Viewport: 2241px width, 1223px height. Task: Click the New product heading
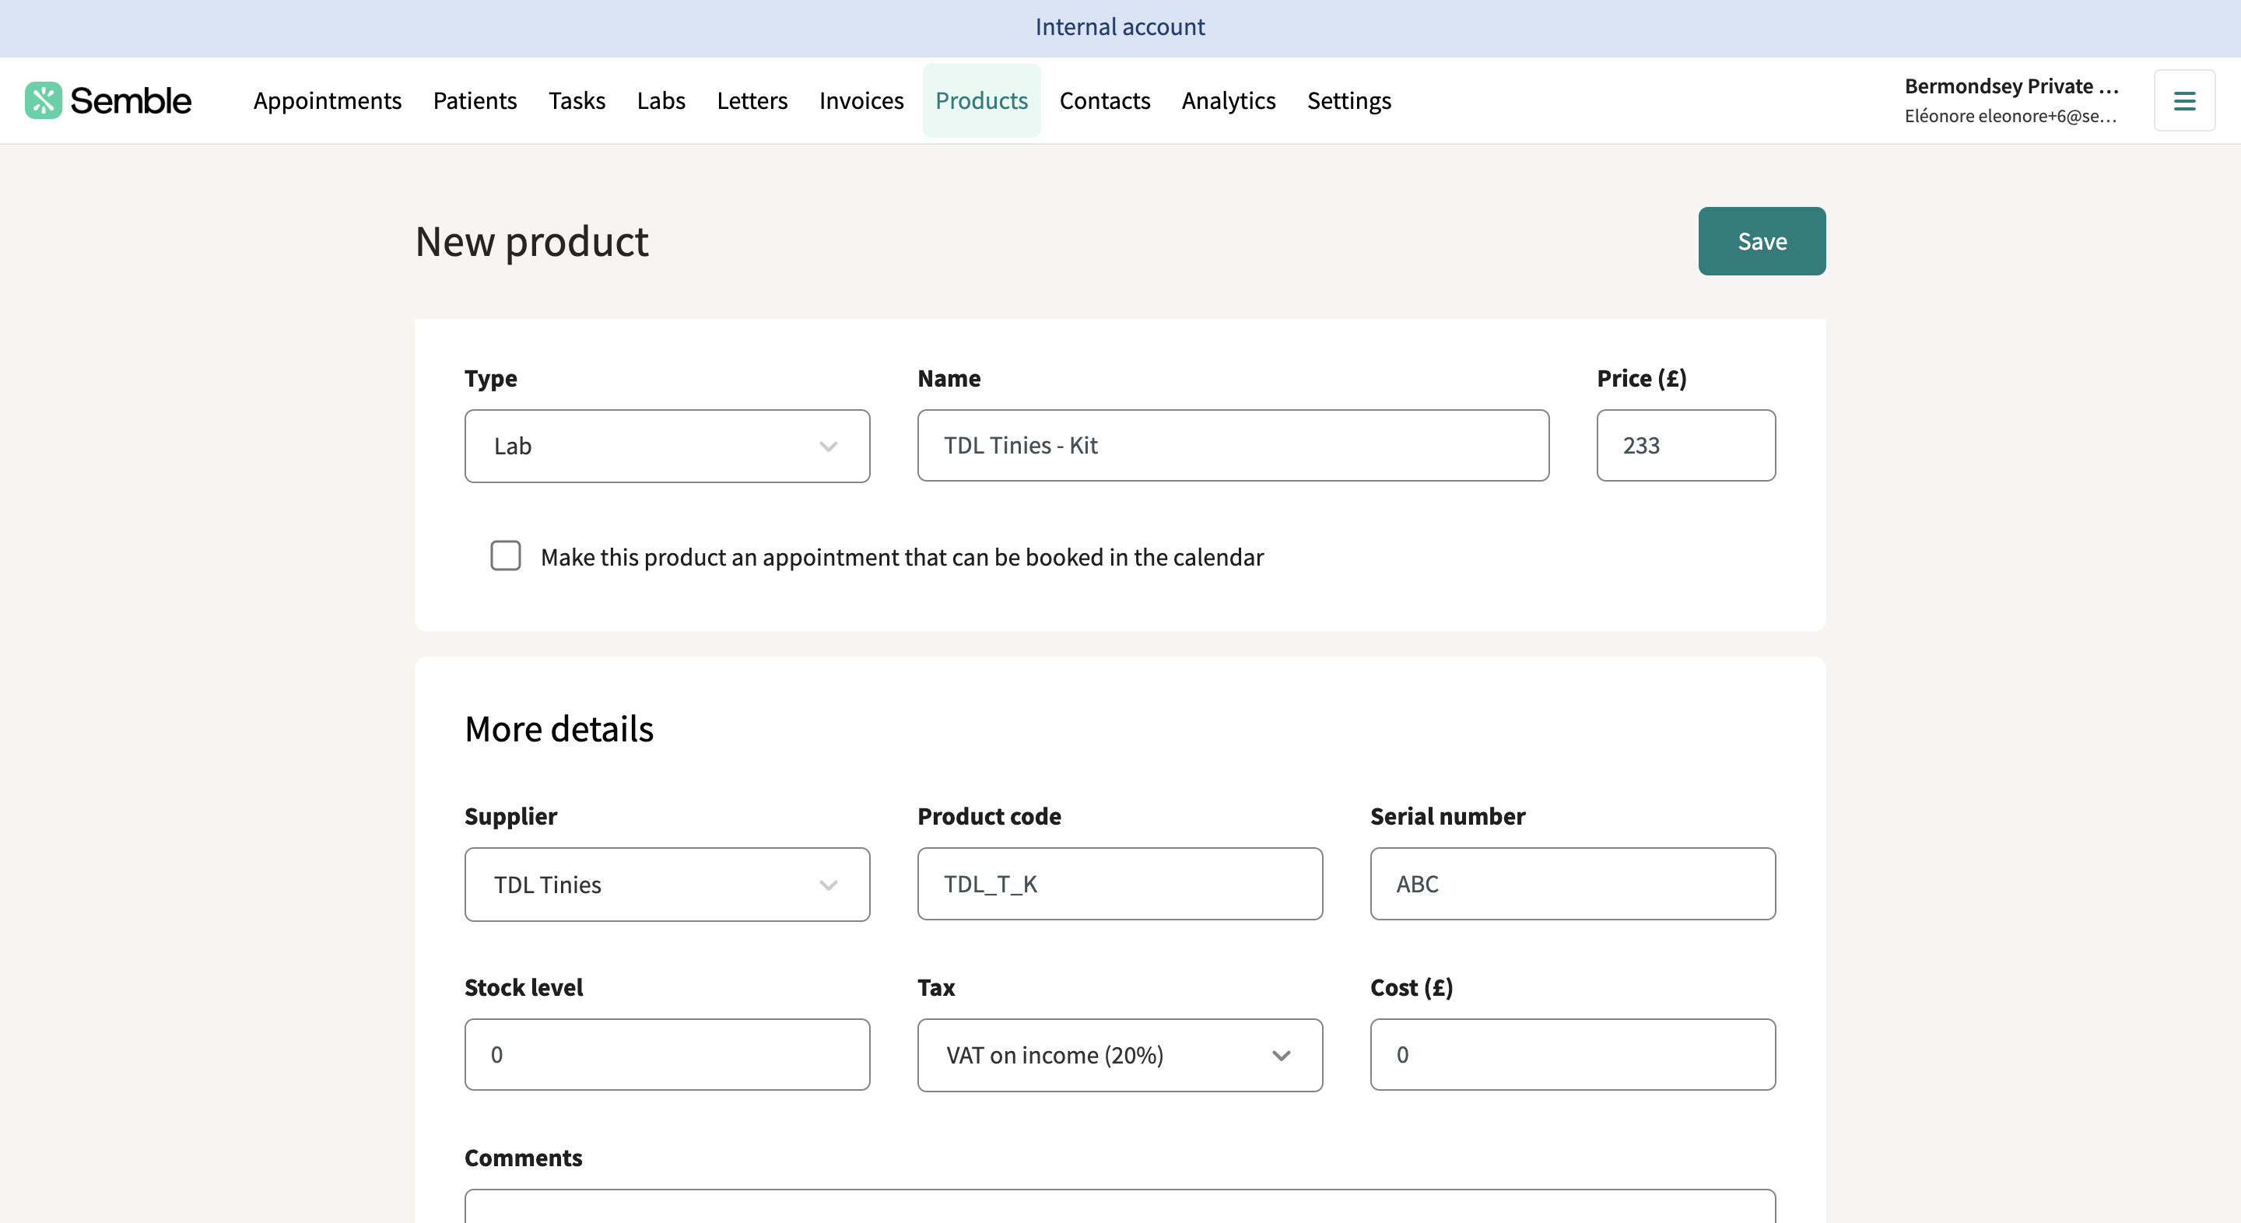coord(531,241)
